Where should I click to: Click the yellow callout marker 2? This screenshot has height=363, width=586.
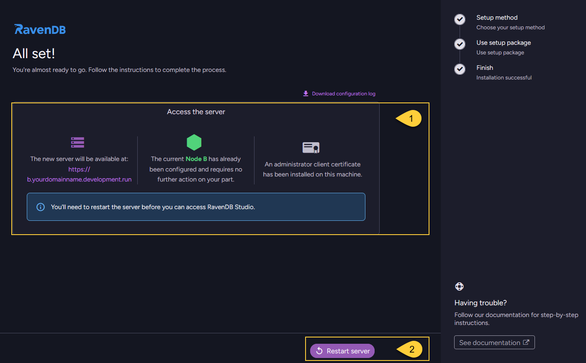pos(410,350)
